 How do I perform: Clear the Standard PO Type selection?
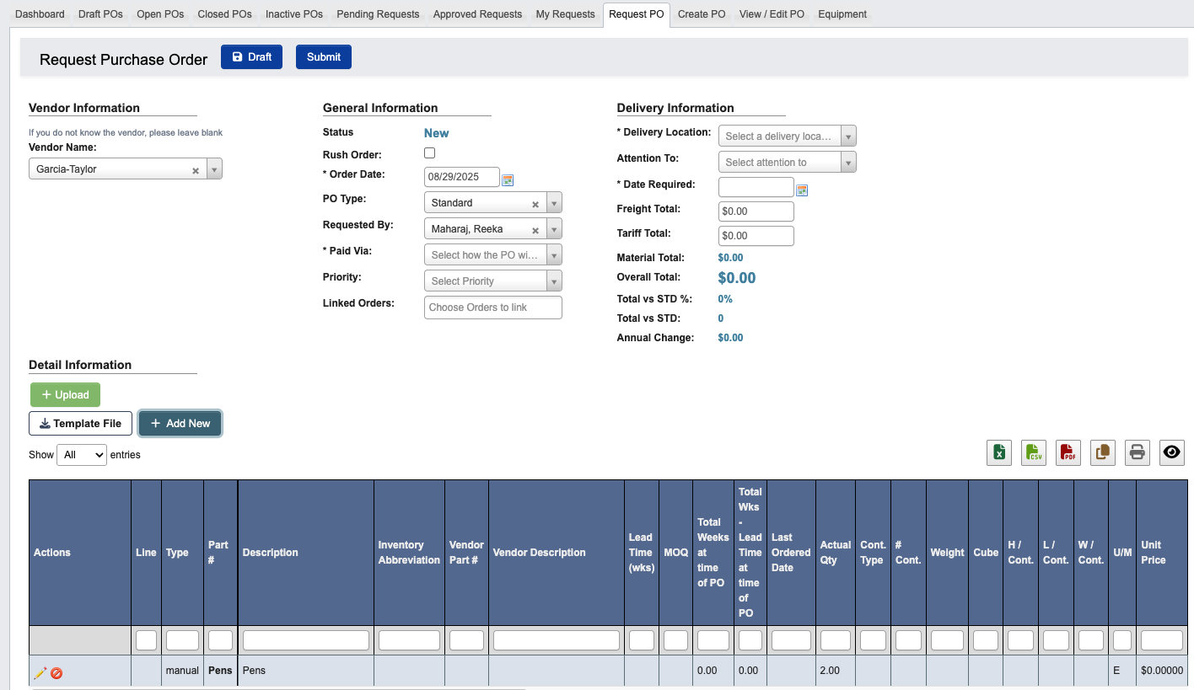click(535, 204)
